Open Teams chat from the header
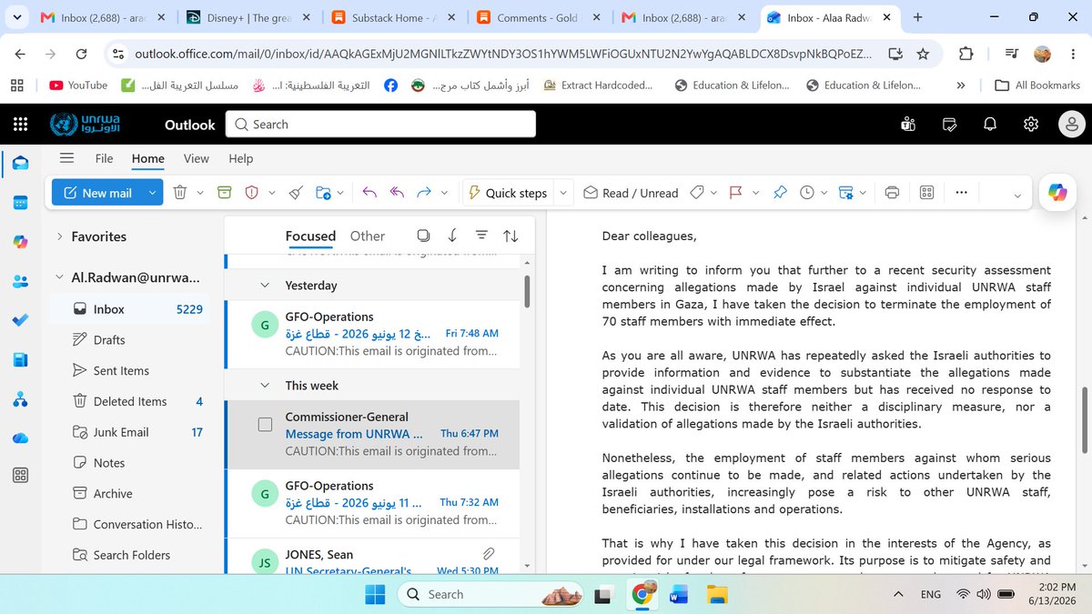This screenshot has height=614, width=1092. pos(907,125)
